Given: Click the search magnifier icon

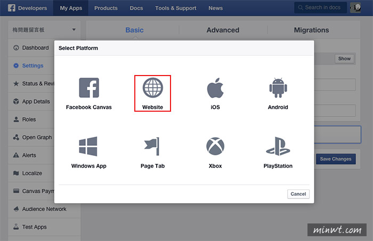Looking at the screenshot, I should pyautogui.click(x=301, y=7).
